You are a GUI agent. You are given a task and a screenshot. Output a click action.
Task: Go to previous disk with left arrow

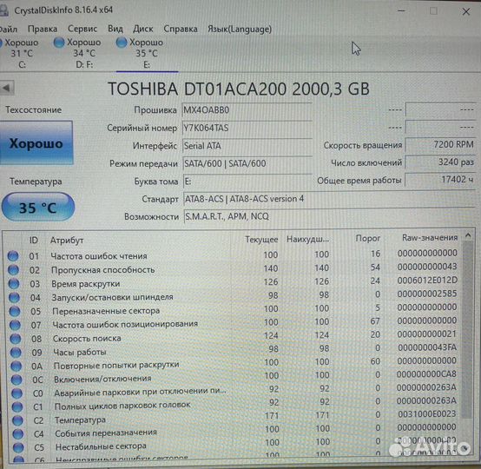click(7, 88)
